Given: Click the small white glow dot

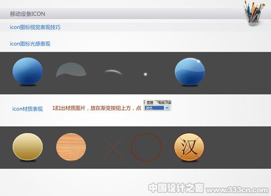Looking at the screenshot, I should (146, 74).
